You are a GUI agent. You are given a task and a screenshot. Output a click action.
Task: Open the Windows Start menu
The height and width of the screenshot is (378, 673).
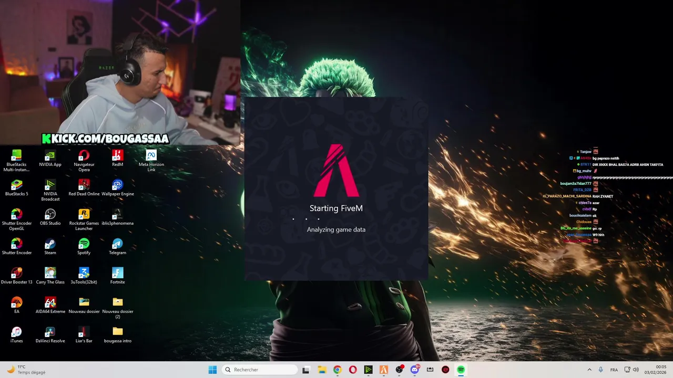pos(212,370)
